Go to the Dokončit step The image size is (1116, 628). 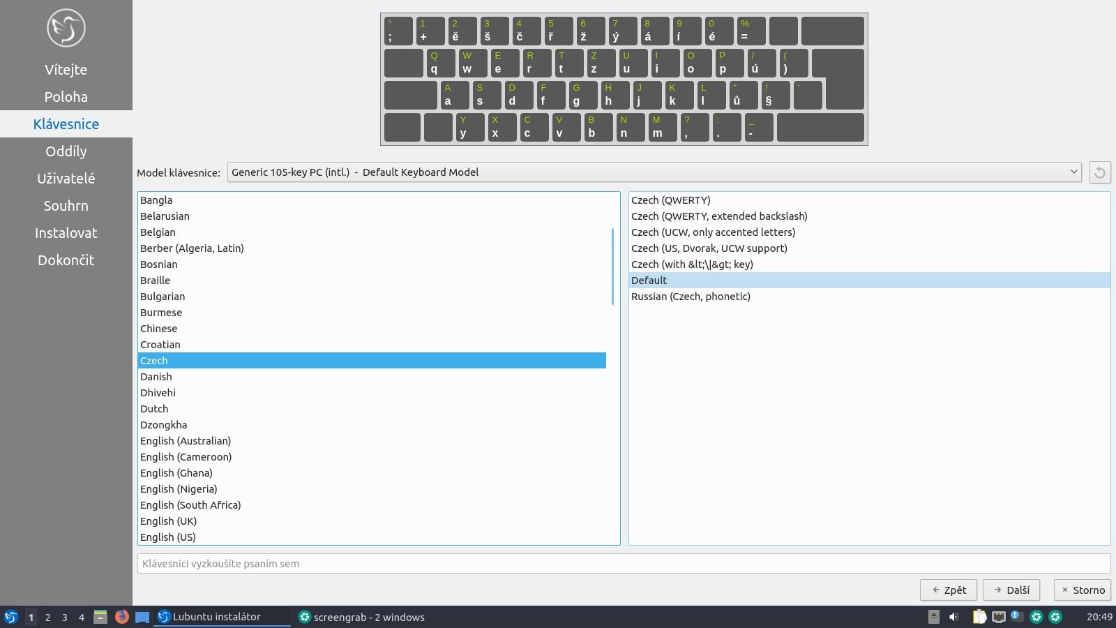[66, 260]
